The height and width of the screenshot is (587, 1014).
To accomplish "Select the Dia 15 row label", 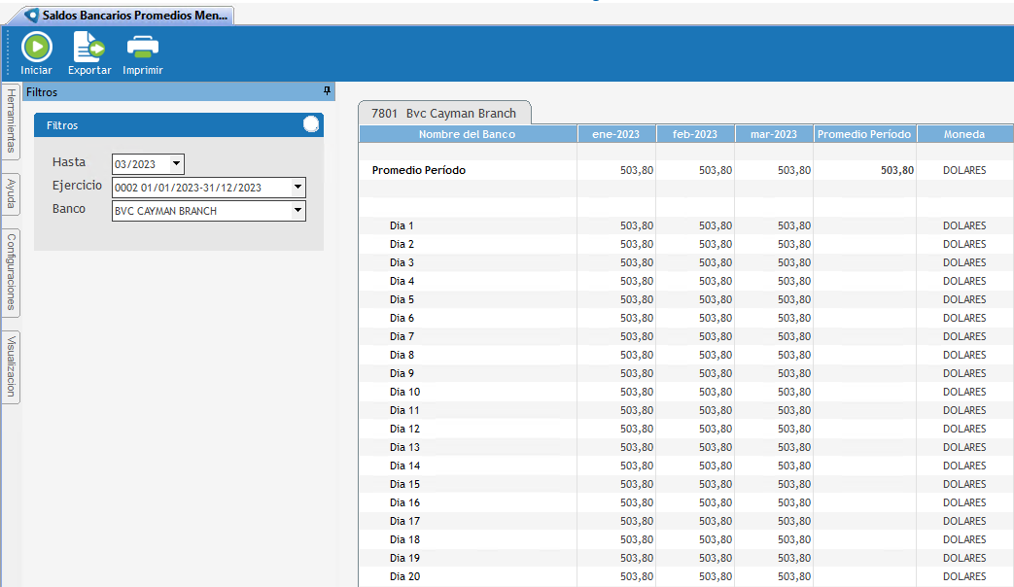I will point(404,484).
